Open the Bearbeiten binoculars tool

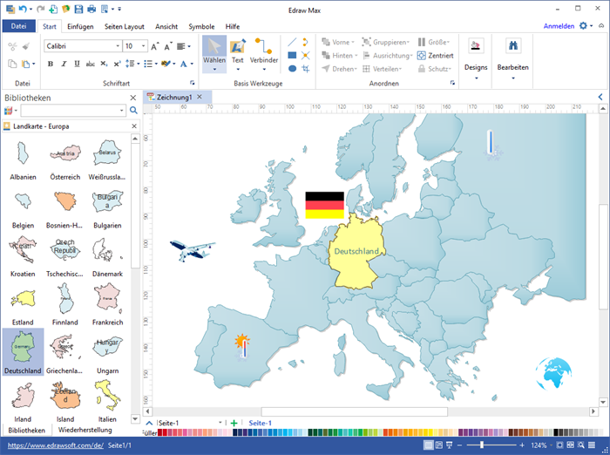(x=512, y=47)
